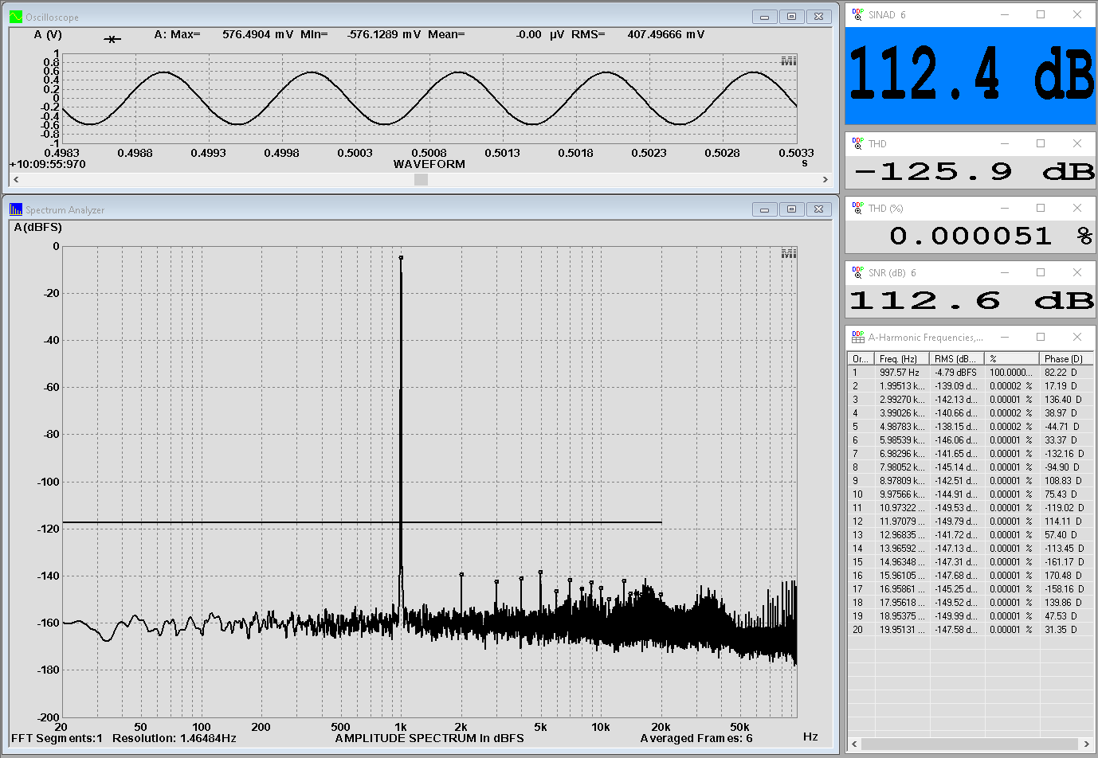Click the oscilloscope scrollbar right arrow
Viewport: 1098px width, 758px height.
825,180
